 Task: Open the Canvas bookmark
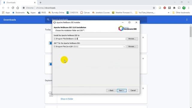point(85,13)
